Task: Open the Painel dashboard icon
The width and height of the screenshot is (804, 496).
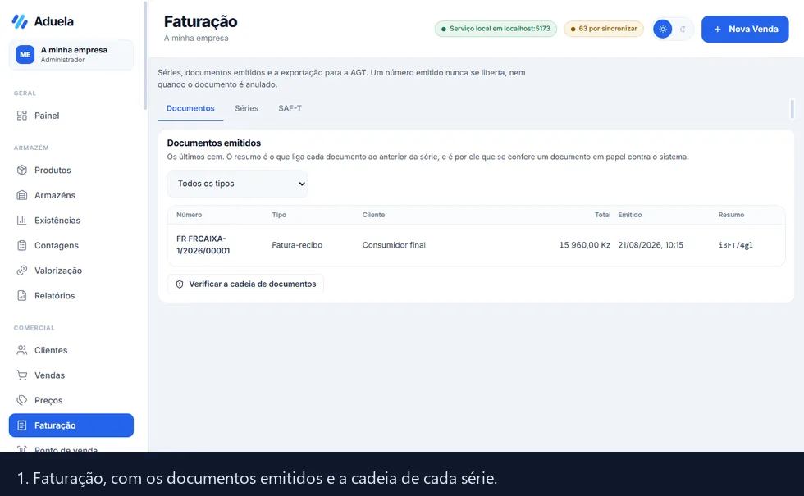Action: (21, 116)
